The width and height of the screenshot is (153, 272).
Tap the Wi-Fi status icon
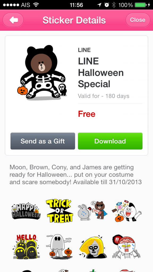point(36,5)
